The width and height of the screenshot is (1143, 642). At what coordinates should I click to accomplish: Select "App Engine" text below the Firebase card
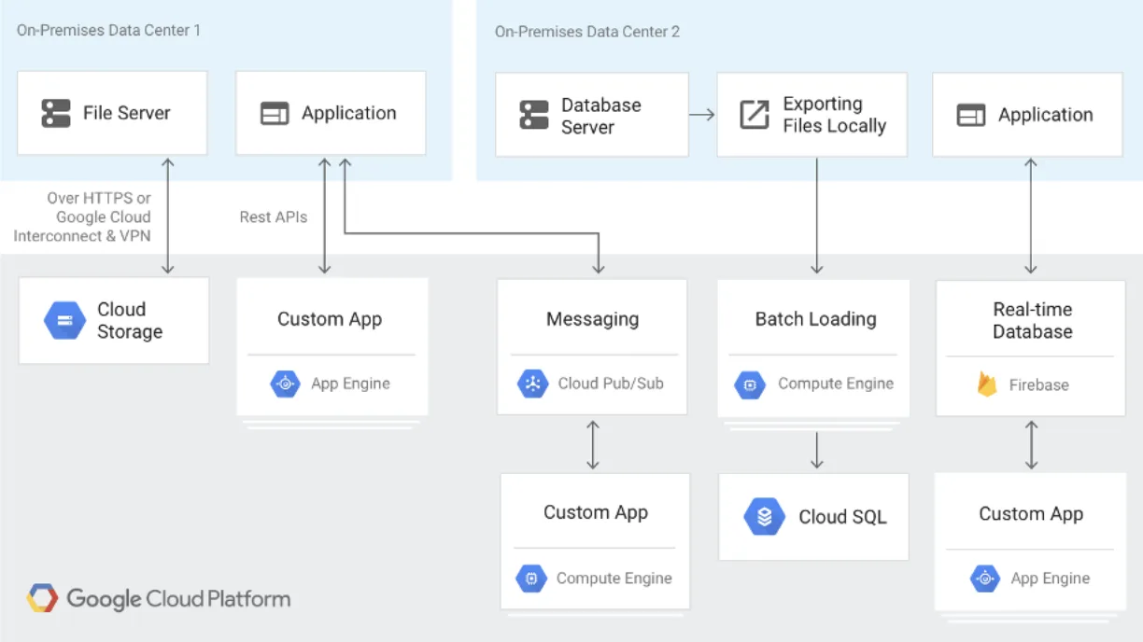1051,579
